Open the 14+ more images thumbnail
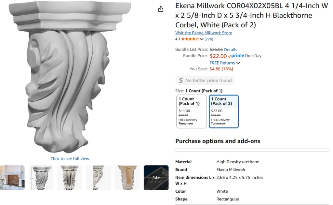 tap(156, 178)
